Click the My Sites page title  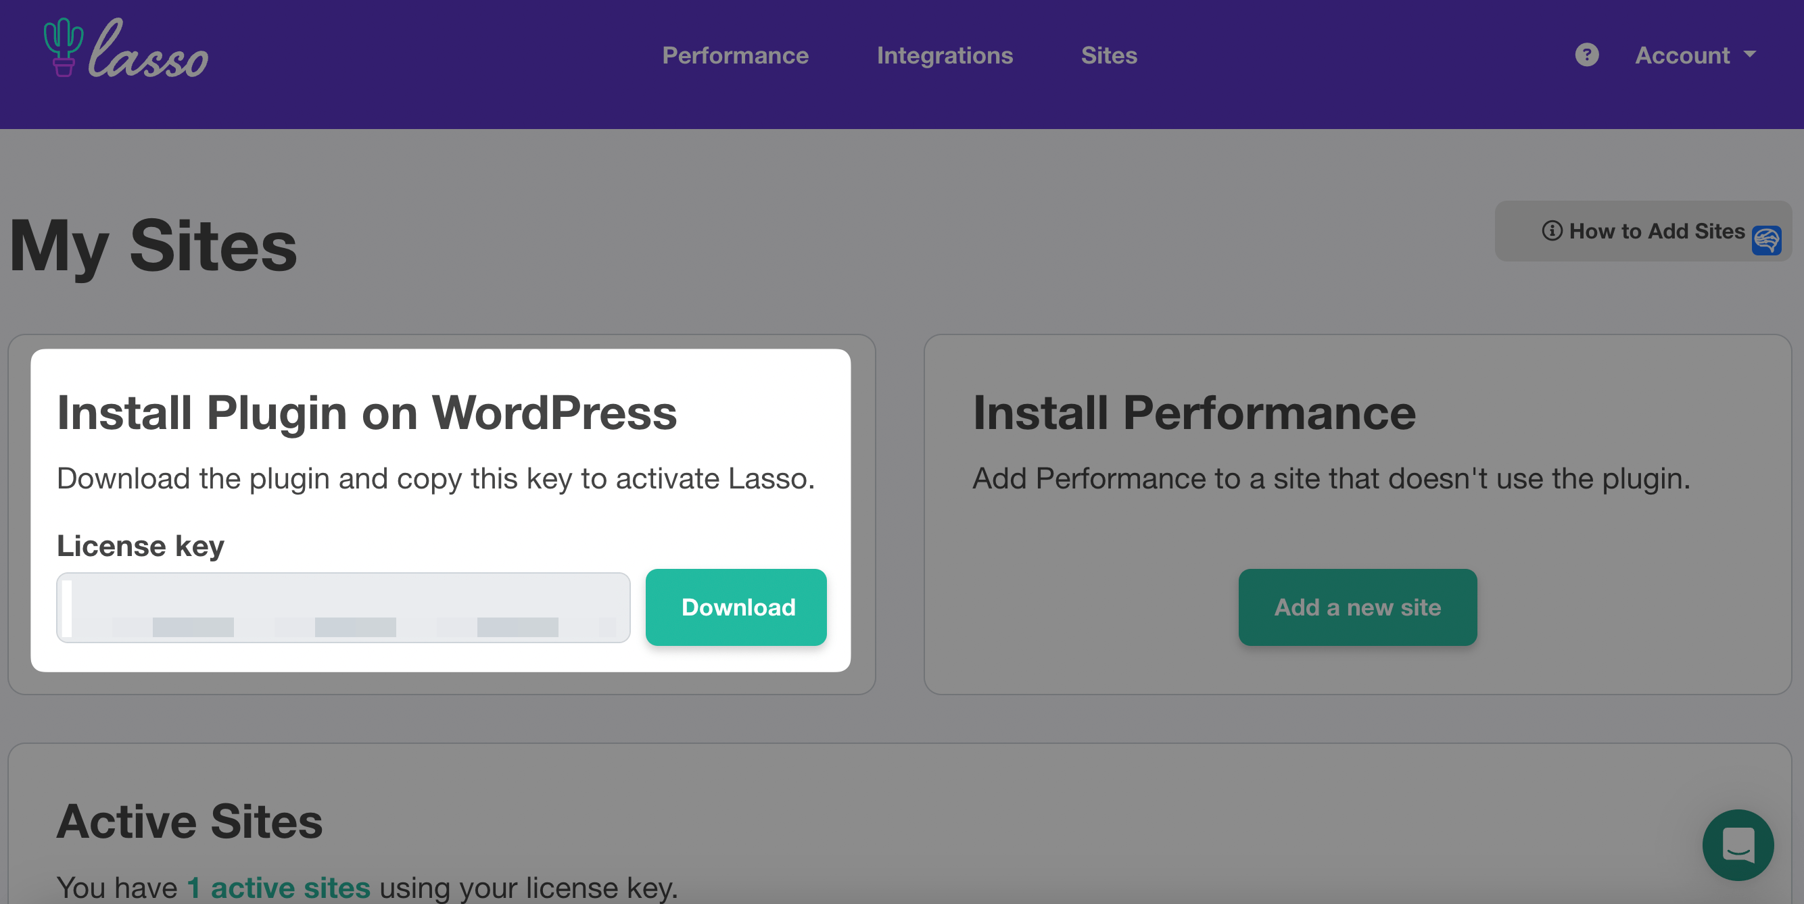[x=153, y=245]
